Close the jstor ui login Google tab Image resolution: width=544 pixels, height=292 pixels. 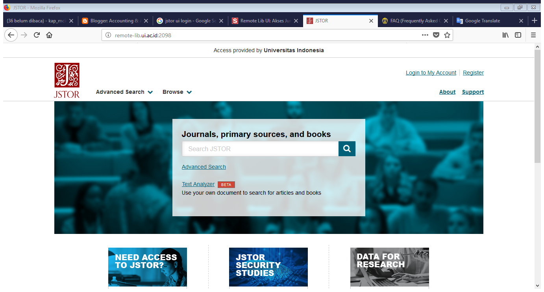coord(221,21)
